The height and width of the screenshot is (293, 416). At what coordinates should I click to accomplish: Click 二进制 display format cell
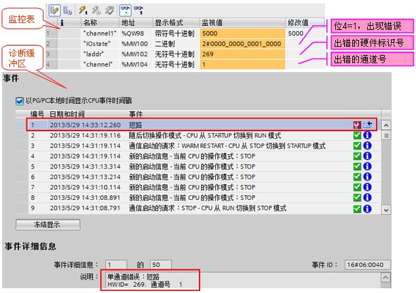pyautogui.click(x=176, y=44)
